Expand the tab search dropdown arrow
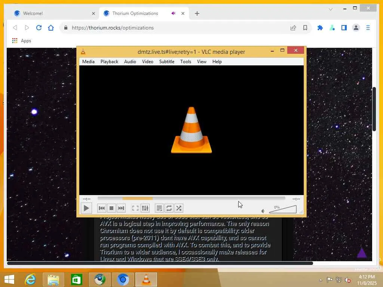 [x=331, y=9]
